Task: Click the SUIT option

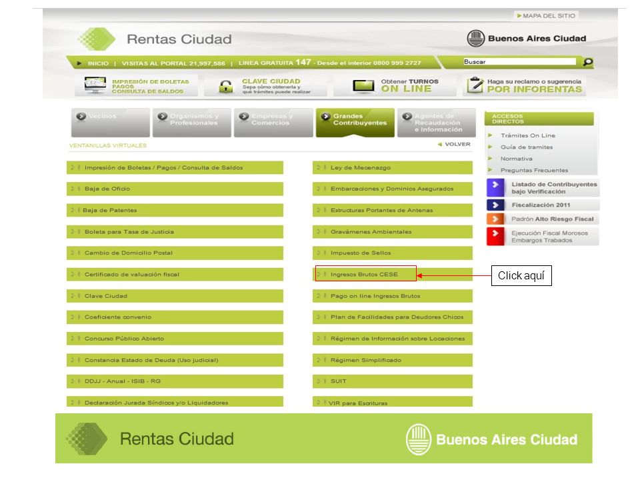Action: coord(393,381)
